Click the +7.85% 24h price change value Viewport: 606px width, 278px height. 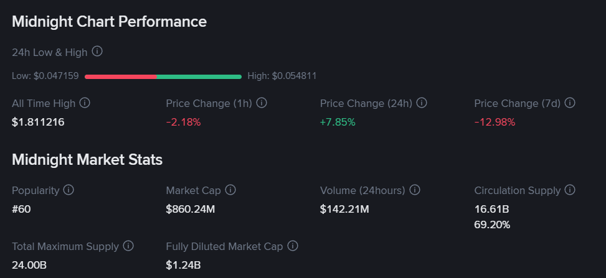point(338,122)
